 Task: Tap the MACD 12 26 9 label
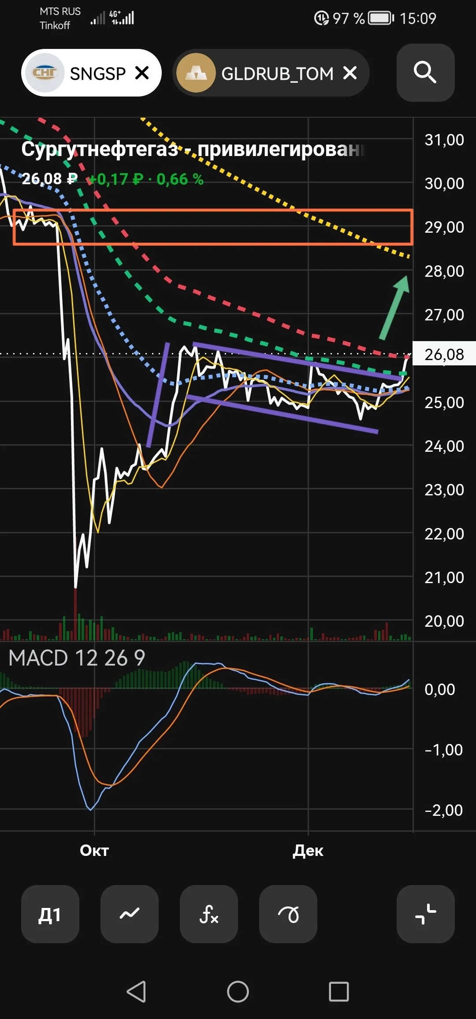(77, 658)
